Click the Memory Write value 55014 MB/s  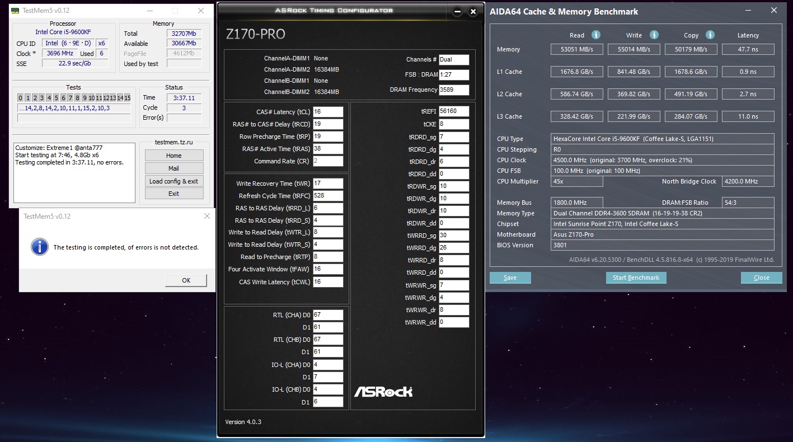[634, 49]
